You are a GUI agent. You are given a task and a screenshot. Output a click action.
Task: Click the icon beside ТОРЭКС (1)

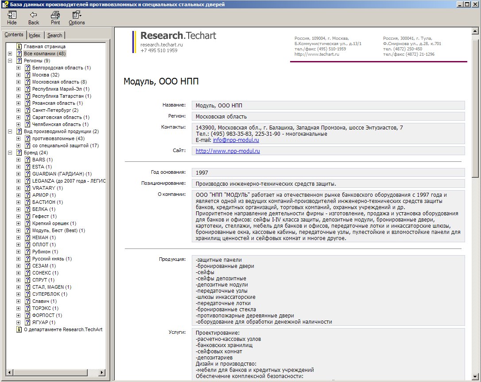coord(27,308)
